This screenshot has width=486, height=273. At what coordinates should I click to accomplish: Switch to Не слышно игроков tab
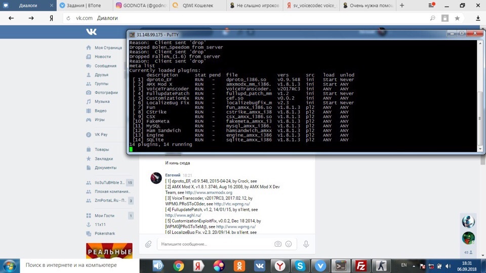[x=255, y=5]
